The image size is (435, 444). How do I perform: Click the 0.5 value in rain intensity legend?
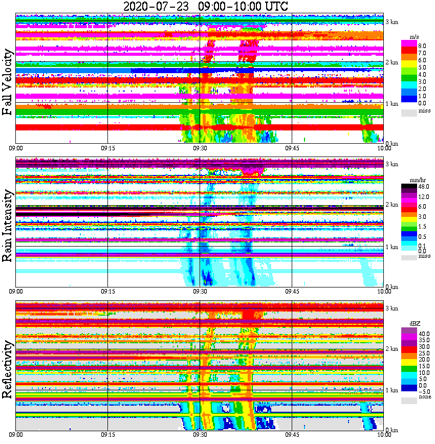tap(422, 236)
